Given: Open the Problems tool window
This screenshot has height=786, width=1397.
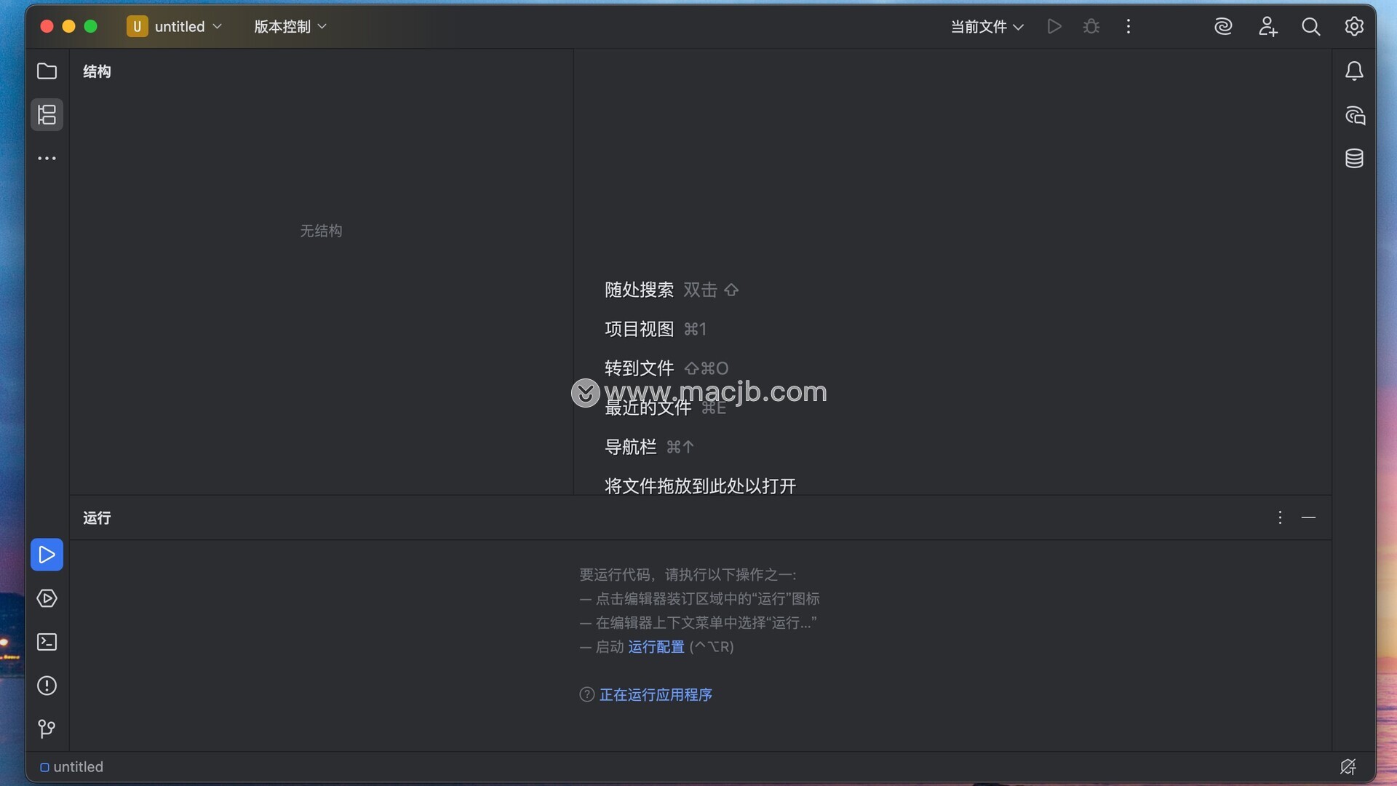Looking at the screenshot, I should pos(47,686).
